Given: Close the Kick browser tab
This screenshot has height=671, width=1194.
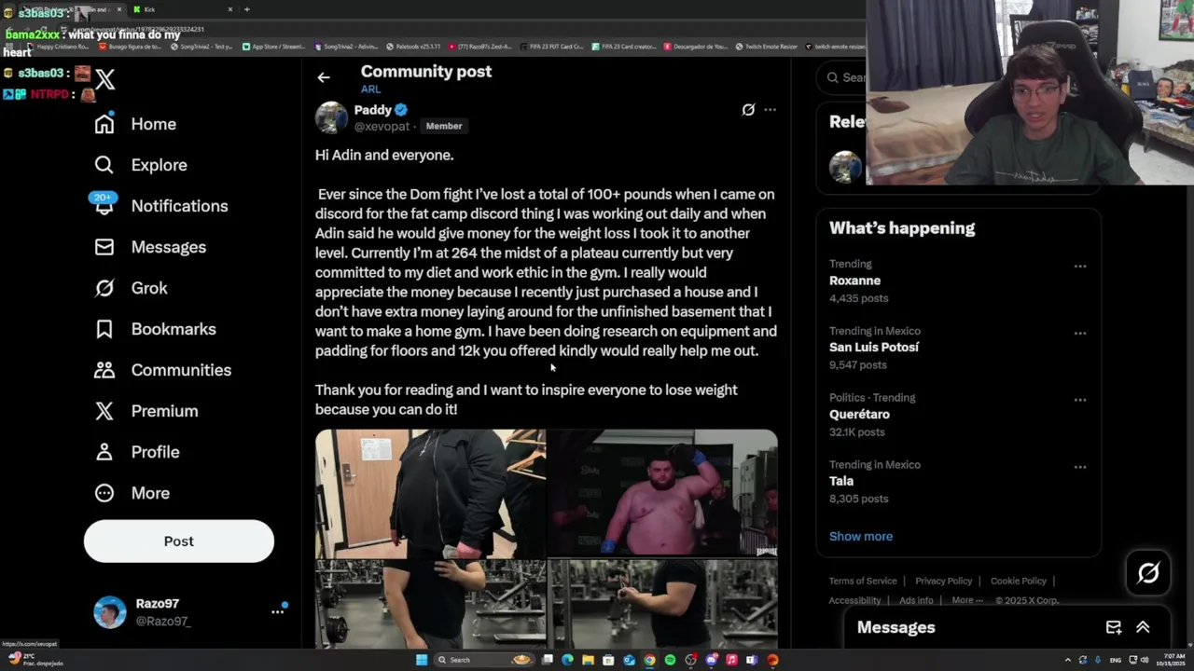Looking at the screenshot, I should [230, 9].
